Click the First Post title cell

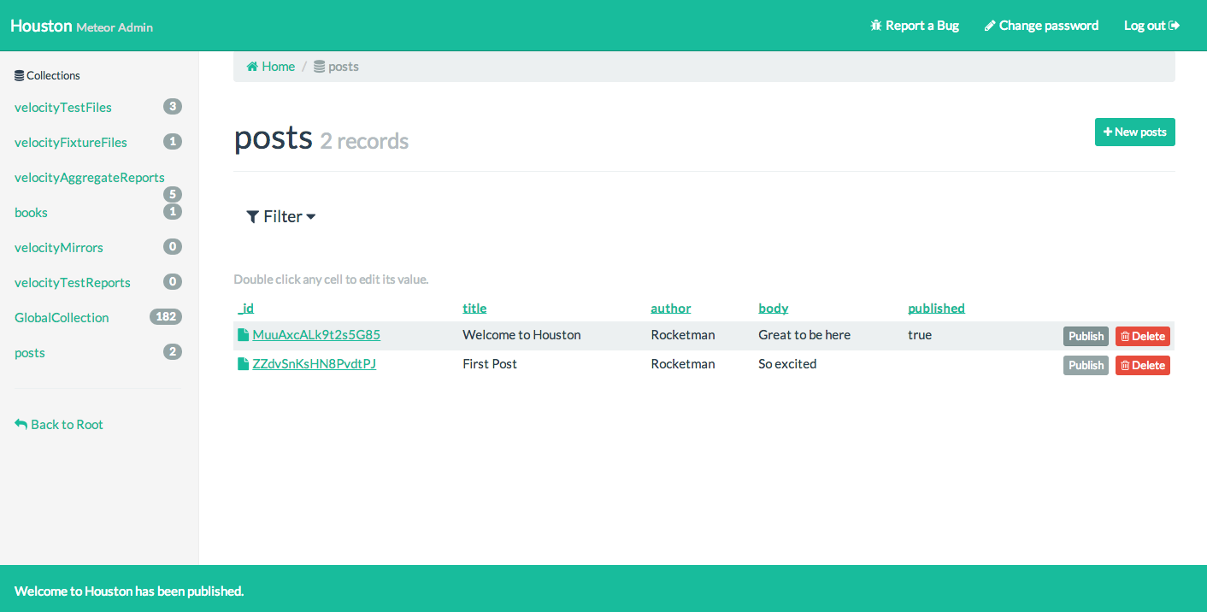coord(490,364)
